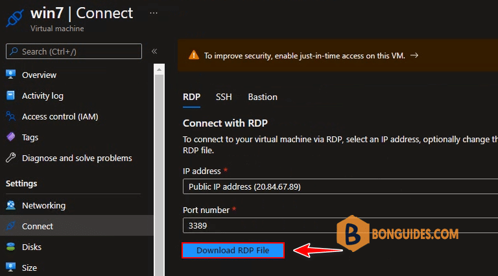Open the Disks settings

32,247
